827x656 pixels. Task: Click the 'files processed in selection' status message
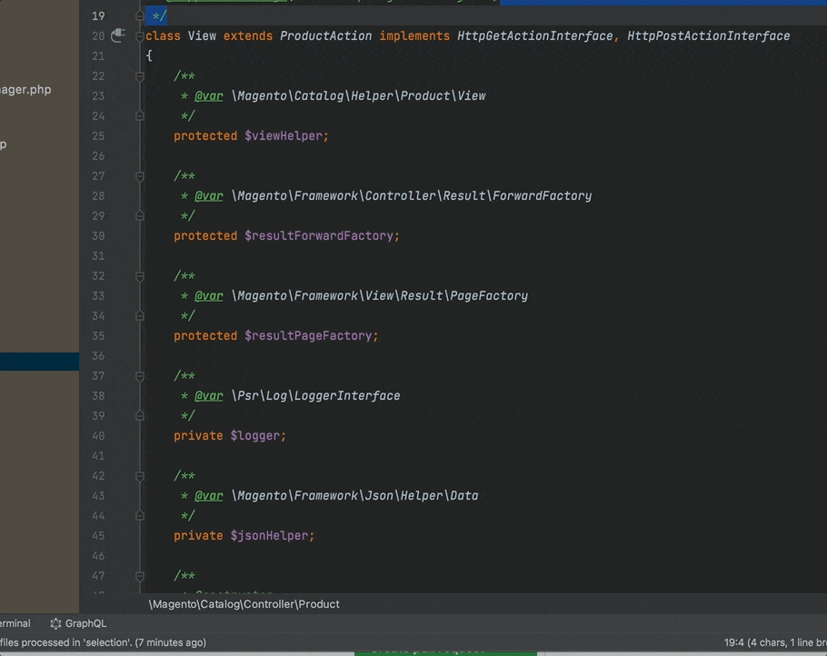(102, 642)
